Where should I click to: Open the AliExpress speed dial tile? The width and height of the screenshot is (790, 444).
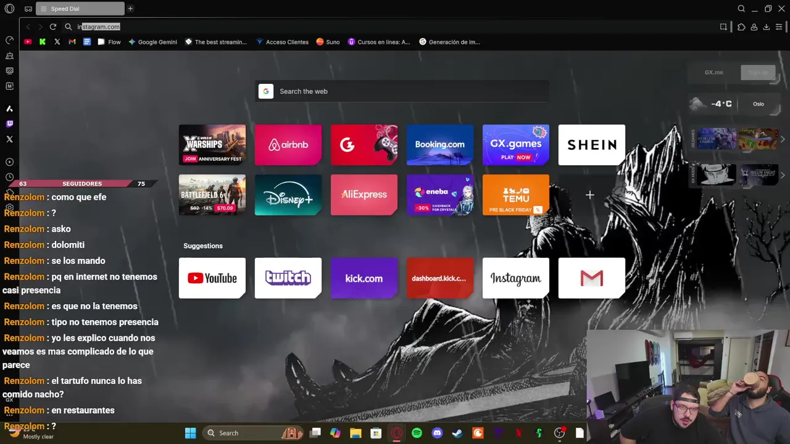pos(364,195)
